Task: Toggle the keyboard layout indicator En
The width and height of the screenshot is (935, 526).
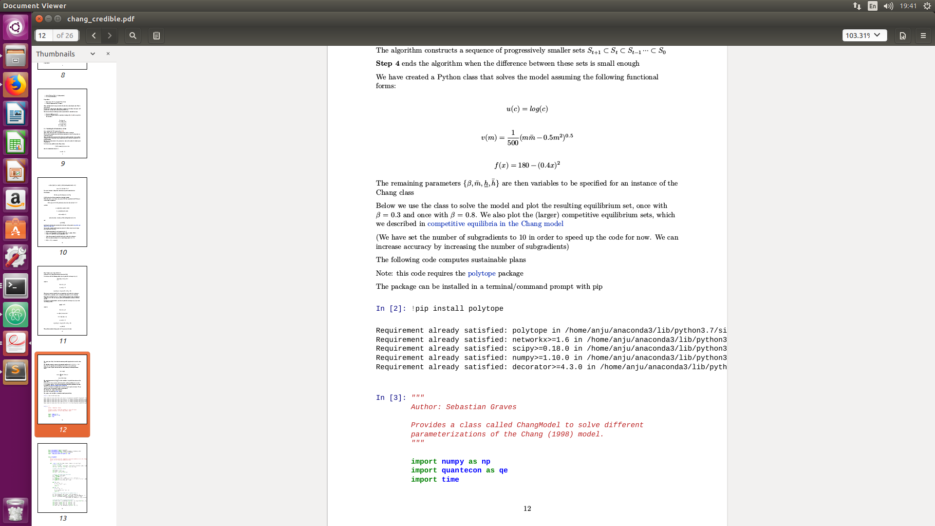Action: click(x=872, y=6)
